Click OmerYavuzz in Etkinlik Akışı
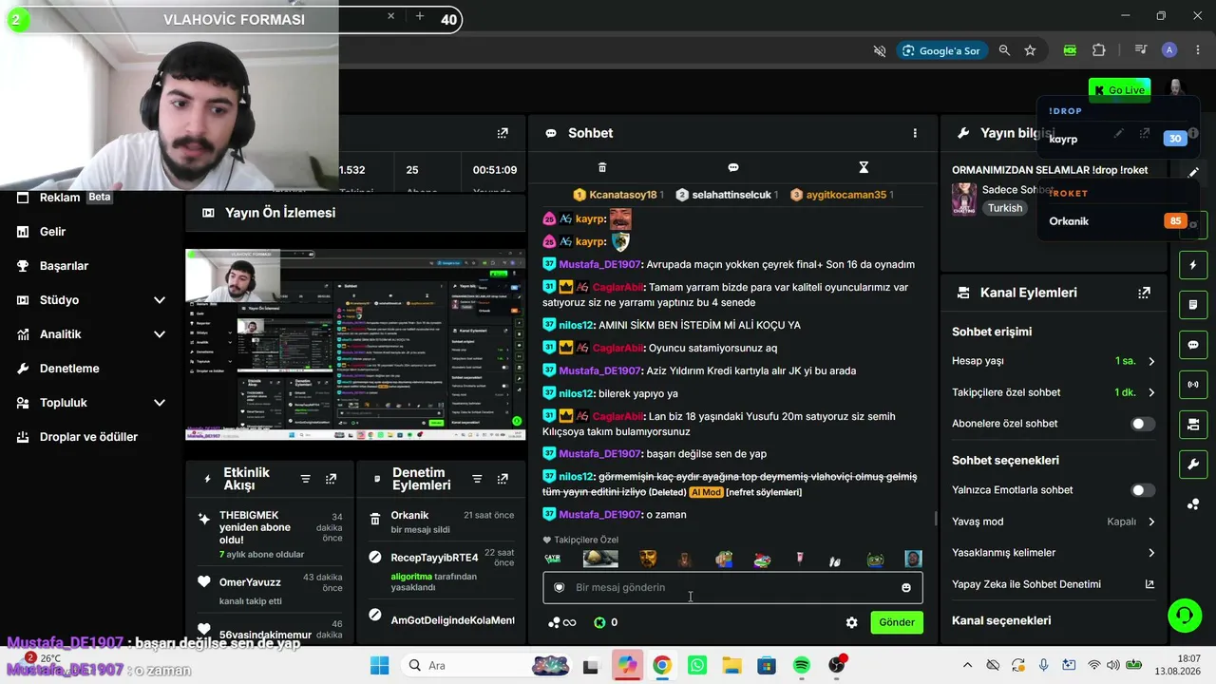1216x684 pixels. [250, 582]
